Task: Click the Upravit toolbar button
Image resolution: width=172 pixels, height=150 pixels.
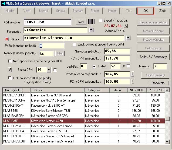Action: coord(44,11)
